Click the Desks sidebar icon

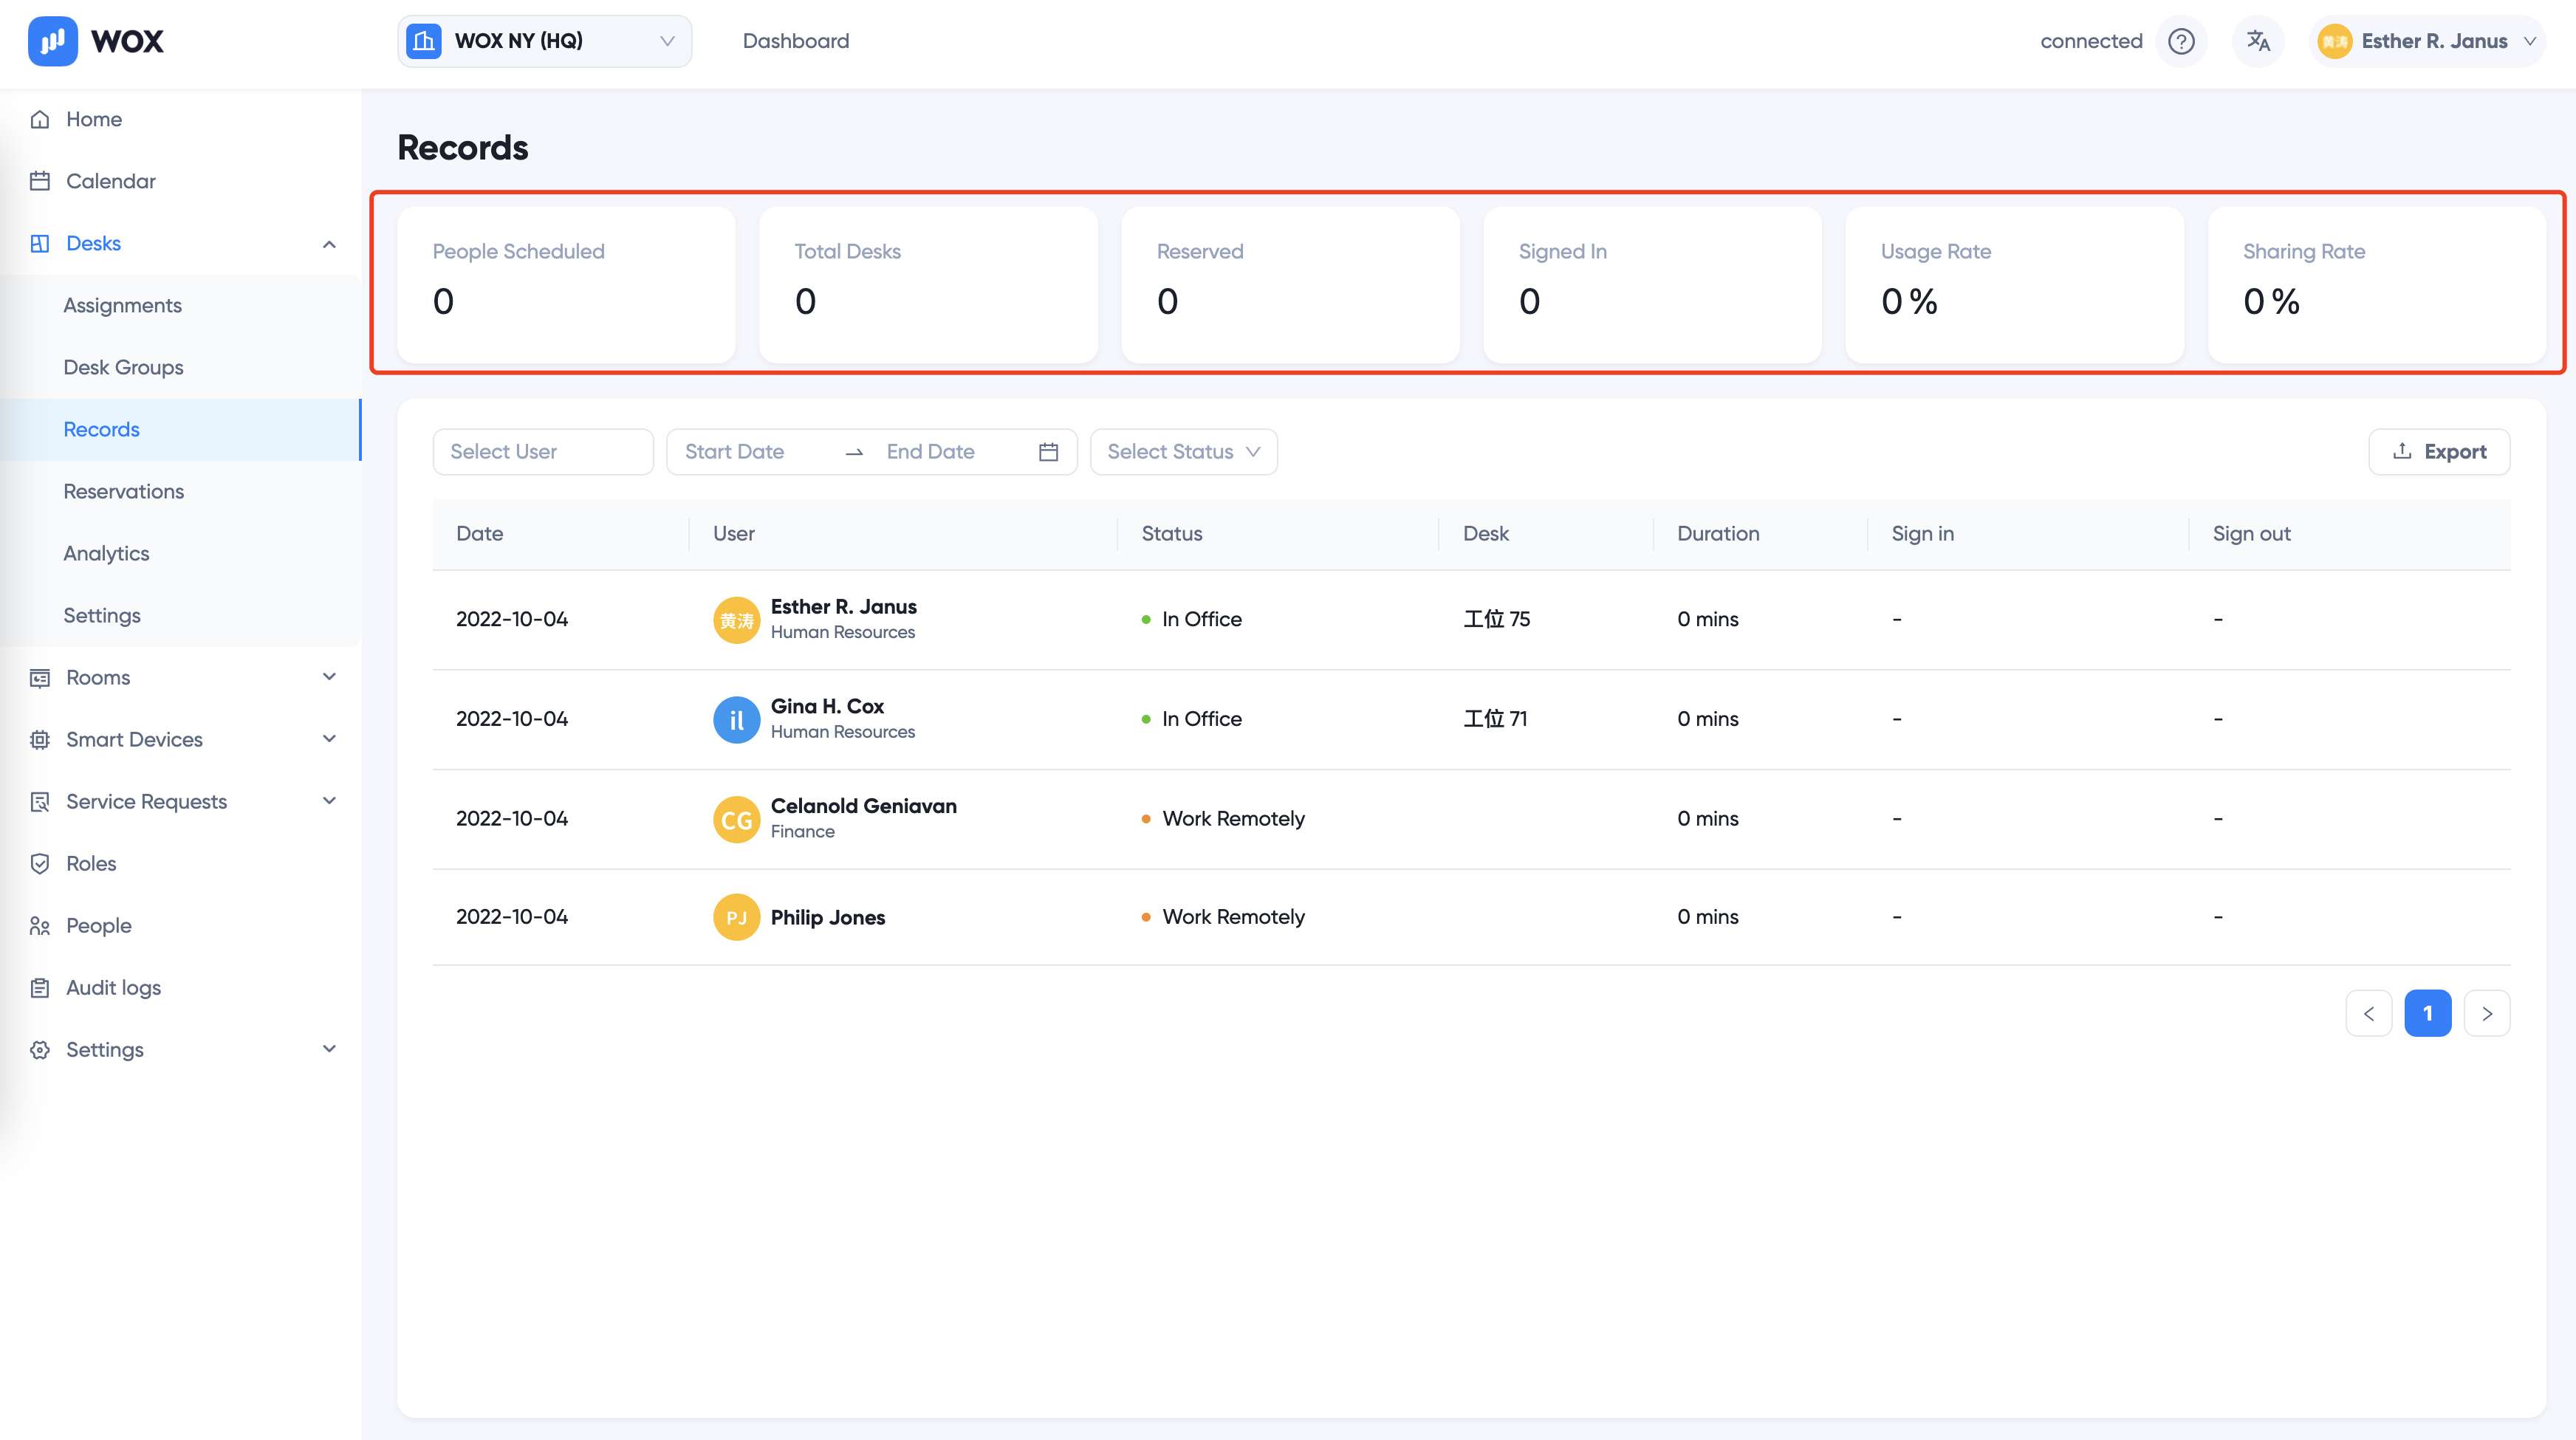tap(40, 243)
